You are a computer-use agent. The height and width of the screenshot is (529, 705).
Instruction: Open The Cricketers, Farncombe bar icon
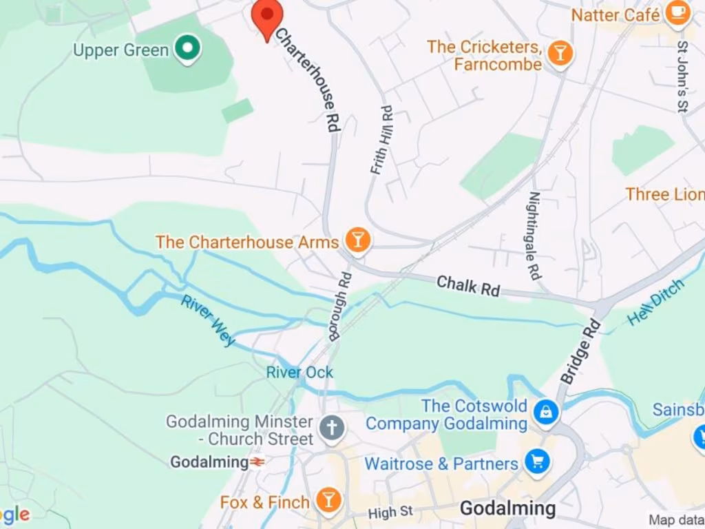coord(560,55)
